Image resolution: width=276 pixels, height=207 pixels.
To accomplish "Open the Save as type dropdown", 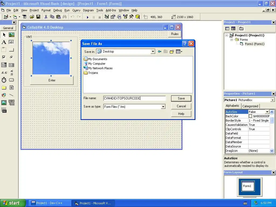I will (x=163, y=107).
